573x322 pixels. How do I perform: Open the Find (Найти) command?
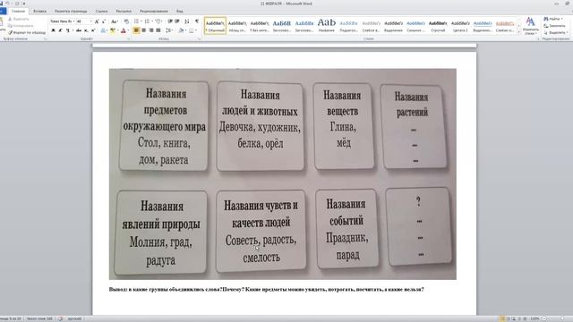point(553,19)
